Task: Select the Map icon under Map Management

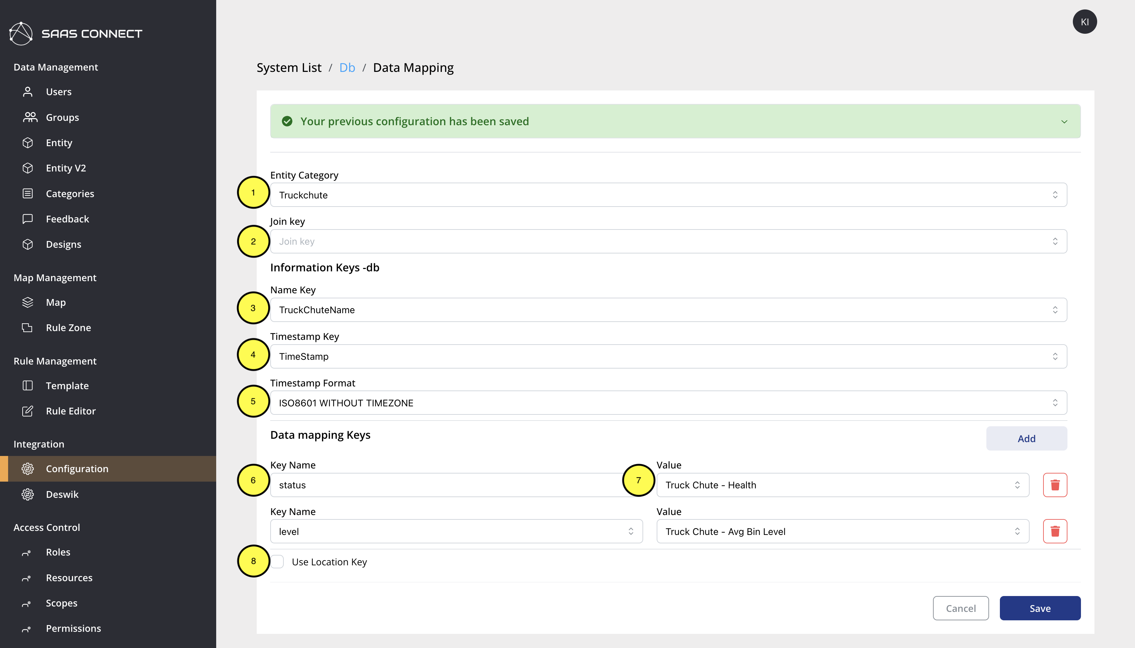Action: coord(28,302)
